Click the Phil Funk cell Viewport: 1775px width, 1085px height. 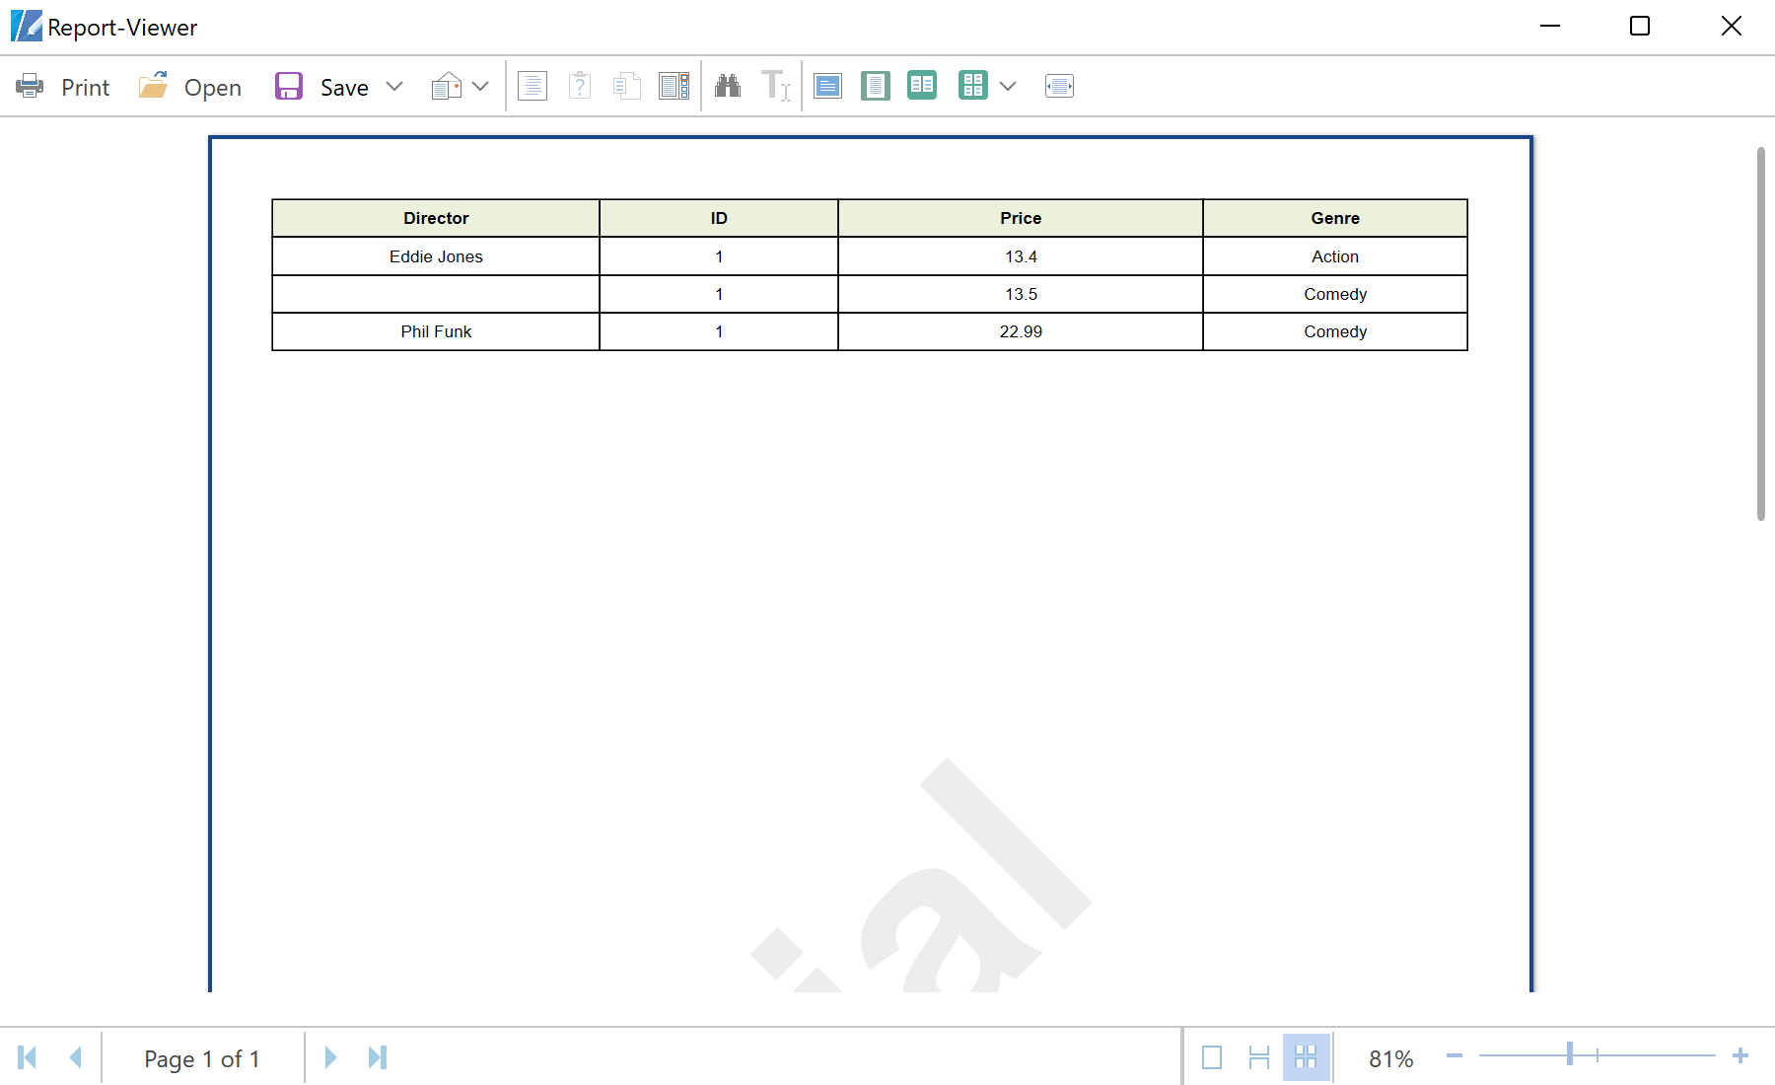(436, 331)
